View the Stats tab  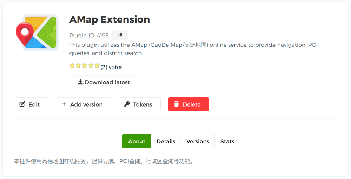(x=227, y=141)
